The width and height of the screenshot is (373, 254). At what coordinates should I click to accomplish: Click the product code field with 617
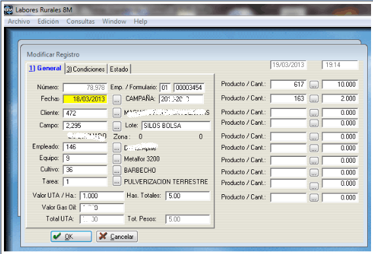(288, 85)
